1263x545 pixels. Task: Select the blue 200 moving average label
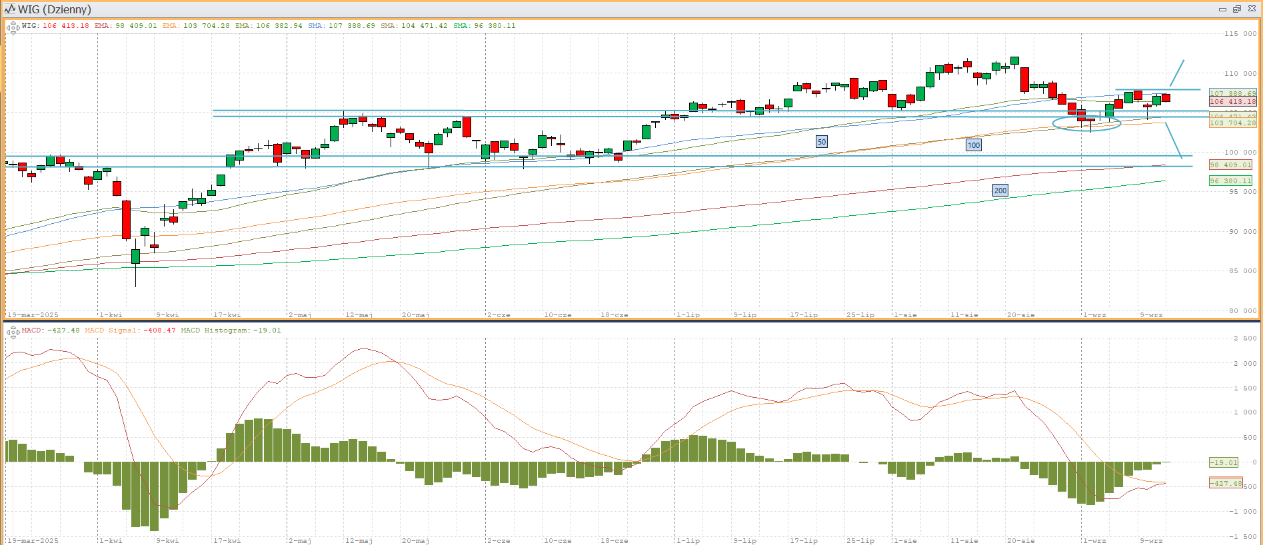[1000, 191]
